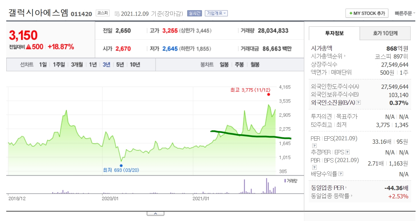Click the 코스피 market label
This screenshot has height=221, width=419.
(x=103, y=13)
